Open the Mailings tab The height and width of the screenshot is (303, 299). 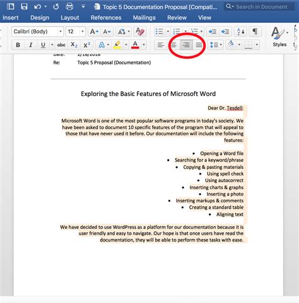pyautogui.click(x=144, y=18)
